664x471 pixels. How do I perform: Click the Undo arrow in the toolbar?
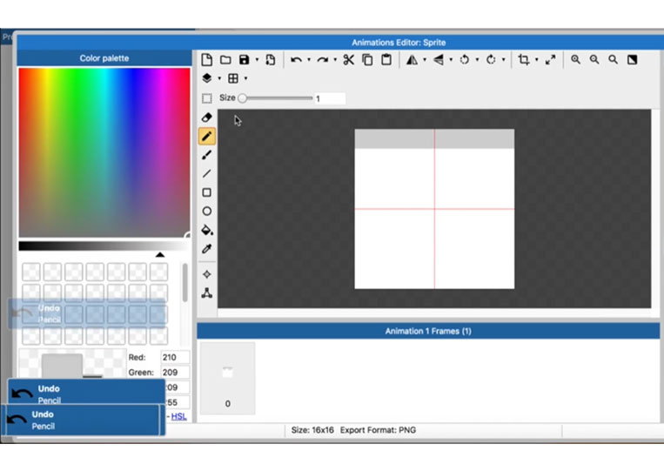(x=296, y=60)
